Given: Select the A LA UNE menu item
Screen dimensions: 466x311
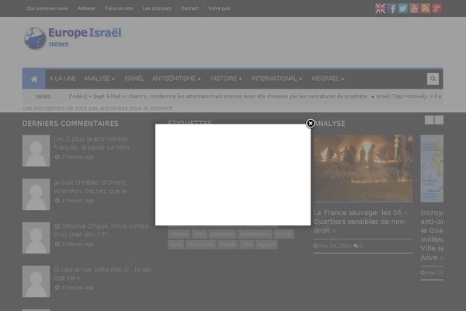Looking at the screenshot, I should tap(62, 79).
